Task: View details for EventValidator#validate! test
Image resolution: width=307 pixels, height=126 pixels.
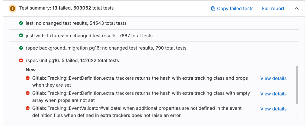Action: tap(273, 109)
